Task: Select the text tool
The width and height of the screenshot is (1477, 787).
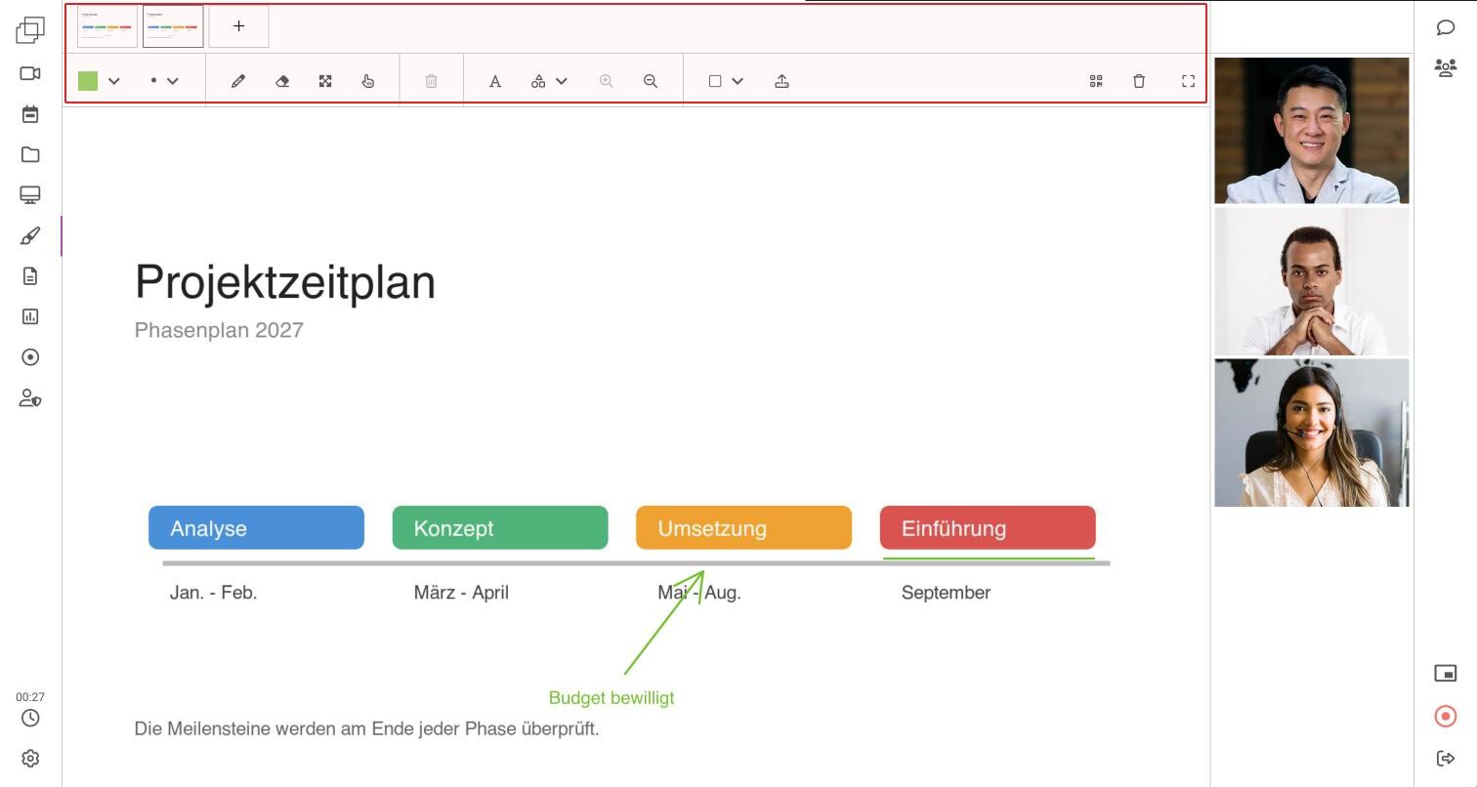Action: coord(495,81)
